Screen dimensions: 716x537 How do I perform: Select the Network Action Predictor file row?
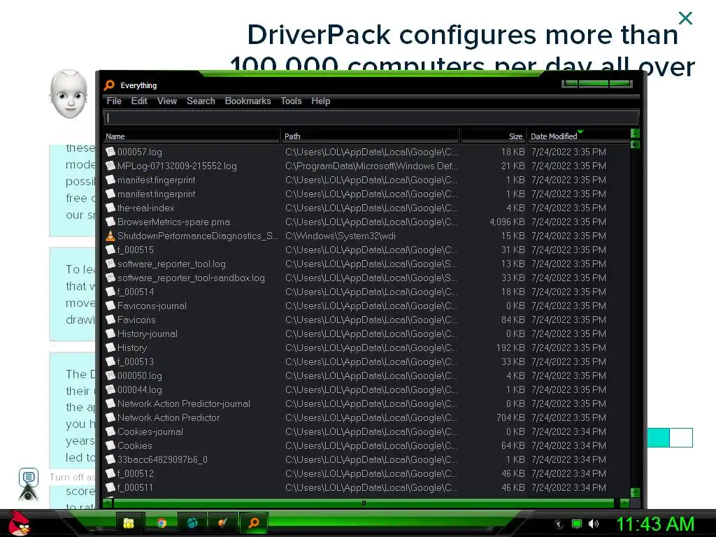366,417
